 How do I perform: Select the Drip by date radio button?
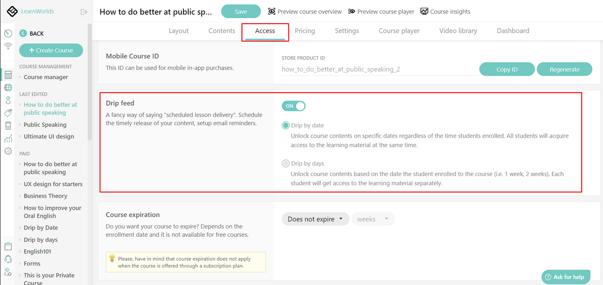(286, 125)
